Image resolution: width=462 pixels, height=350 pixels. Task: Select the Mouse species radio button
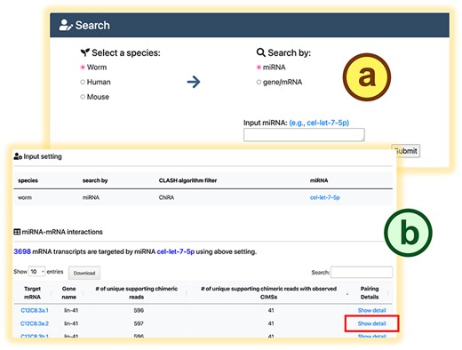click(x=83, y=97)
